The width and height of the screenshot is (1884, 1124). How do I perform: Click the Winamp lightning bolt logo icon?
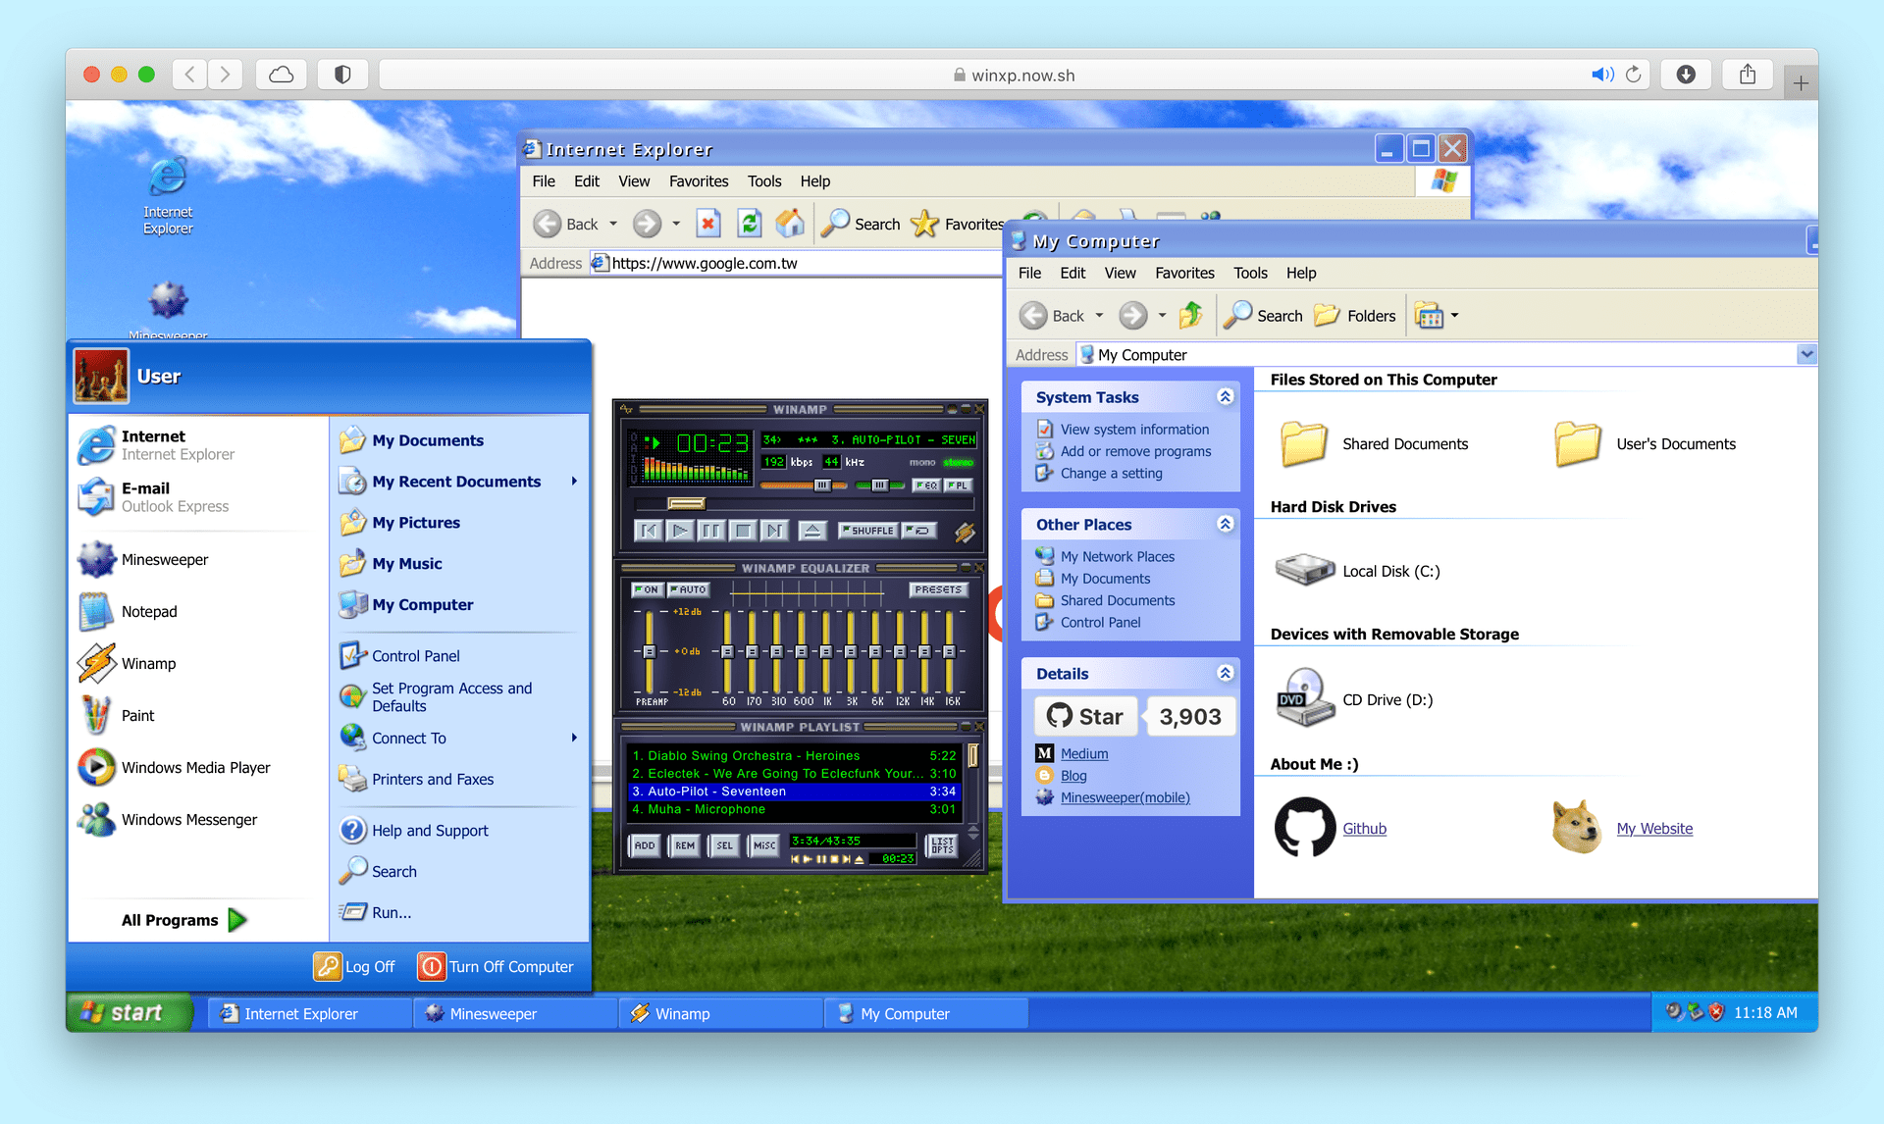pos(965,532)
